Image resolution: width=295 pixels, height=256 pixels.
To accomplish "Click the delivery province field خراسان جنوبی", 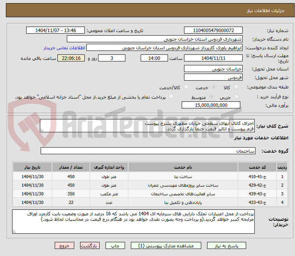I will 213,69.
